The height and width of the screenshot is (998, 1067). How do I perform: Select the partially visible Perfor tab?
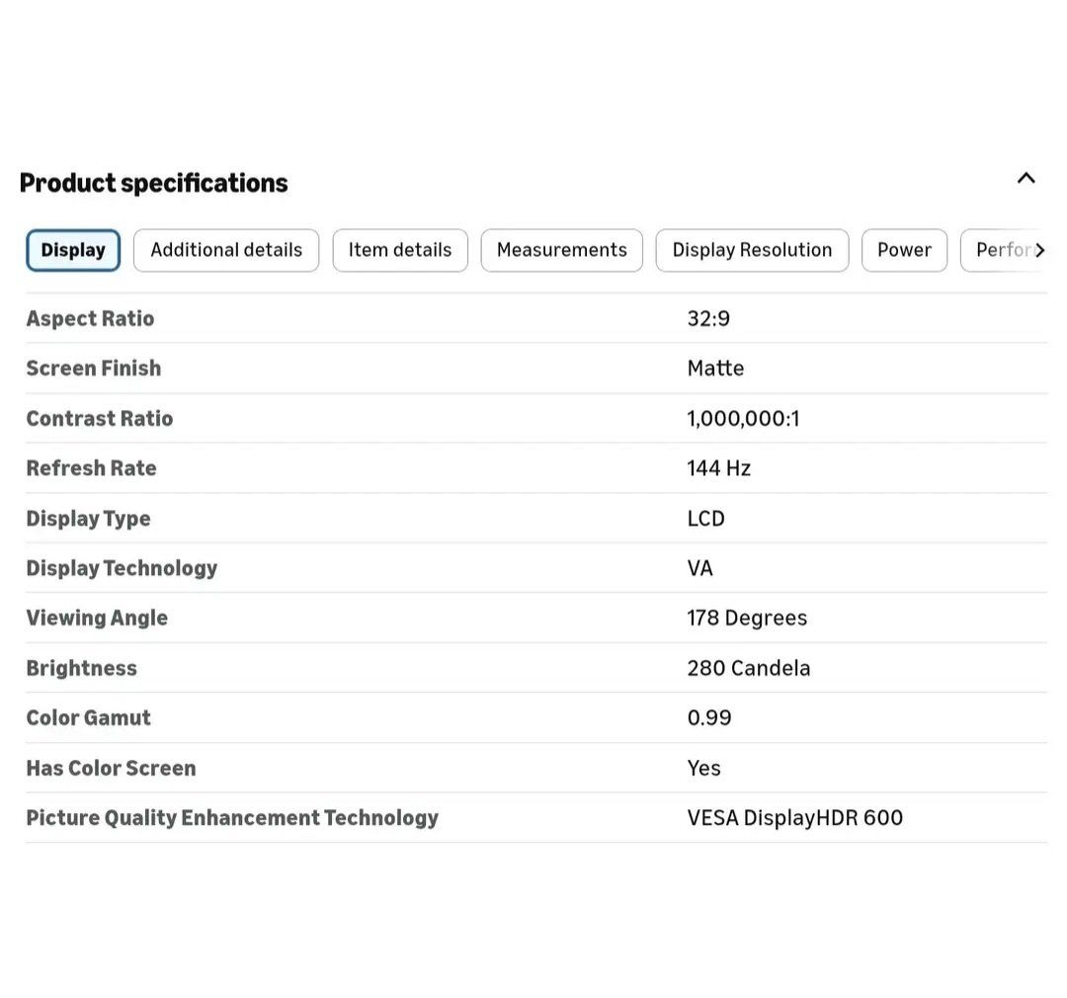pos(1000,251)
